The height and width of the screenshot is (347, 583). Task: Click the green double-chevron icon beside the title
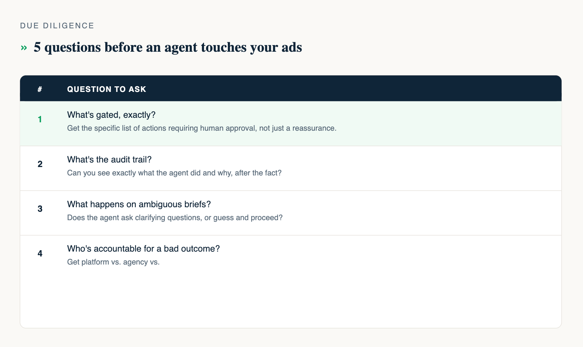pyautogui.click(x=24, y=48)
